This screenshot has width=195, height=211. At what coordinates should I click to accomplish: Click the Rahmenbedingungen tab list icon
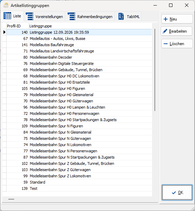[71, 16]
